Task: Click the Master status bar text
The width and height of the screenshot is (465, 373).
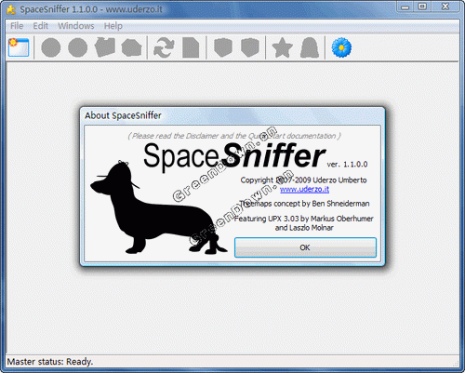Action: click(x=50, y=362)
